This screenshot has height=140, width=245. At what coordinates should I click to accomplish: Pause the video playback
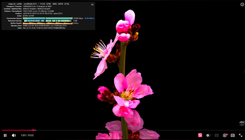coord(5,135)
